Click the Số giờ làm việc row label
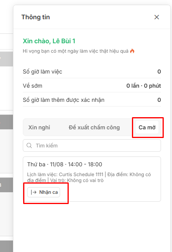This screenshot has height=252, width=172. 42,72
